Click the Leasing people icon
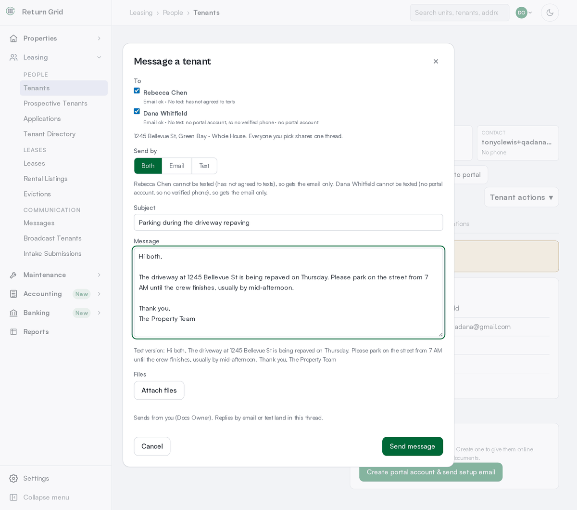 click(x=13, y=57)
